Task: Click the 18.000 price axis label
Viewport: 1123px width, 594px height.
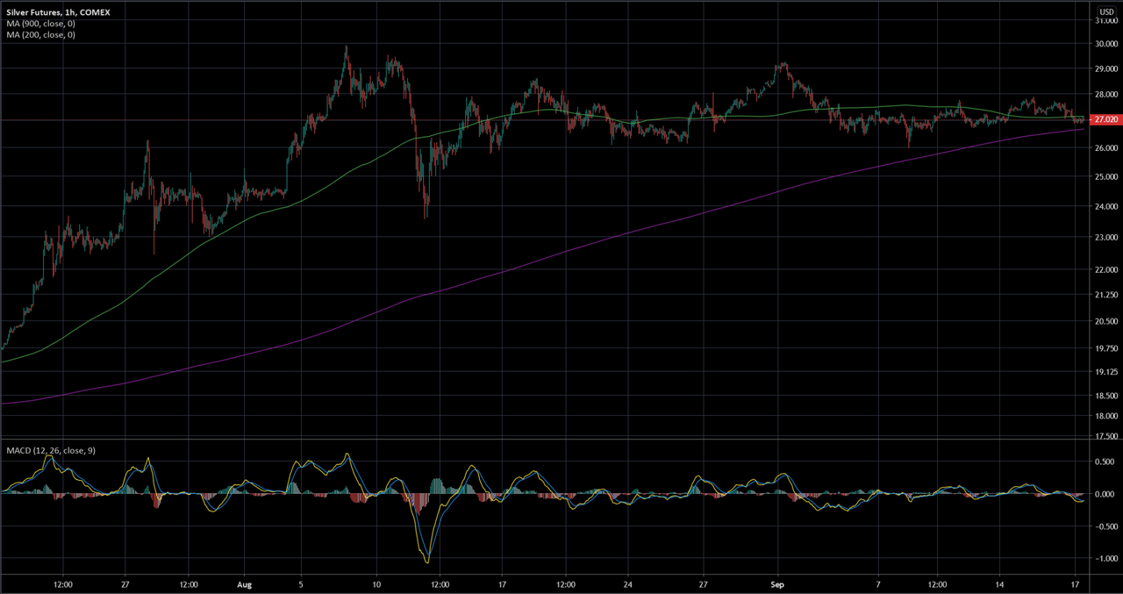Action: pyautogui.click(x=1105, y=416)
